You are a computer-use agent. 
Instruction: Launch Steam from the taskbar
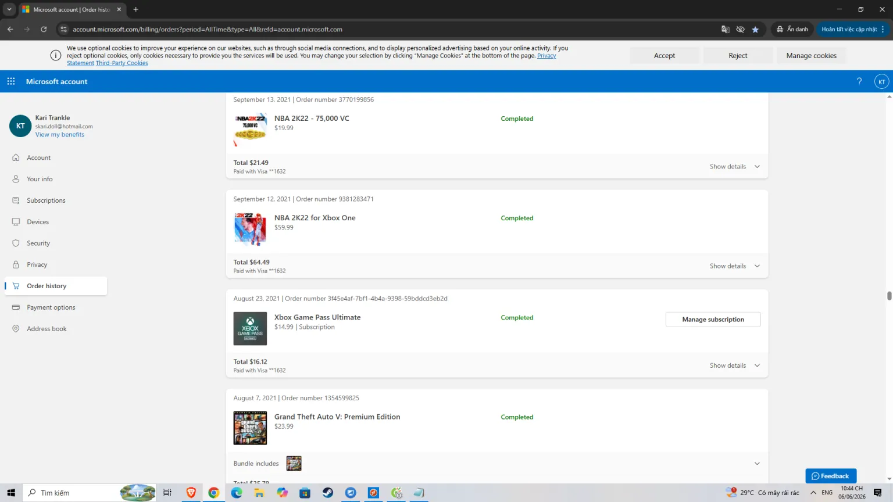[x=328, y=493]
